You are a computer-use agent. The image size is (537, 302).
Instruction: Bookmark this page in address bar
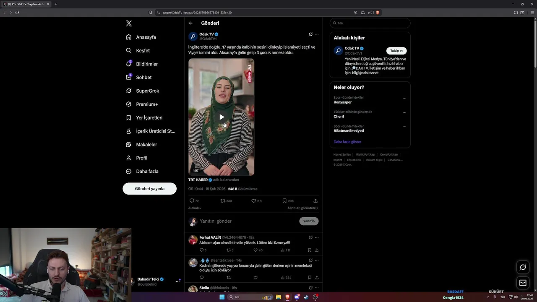[x=151, y=13]
